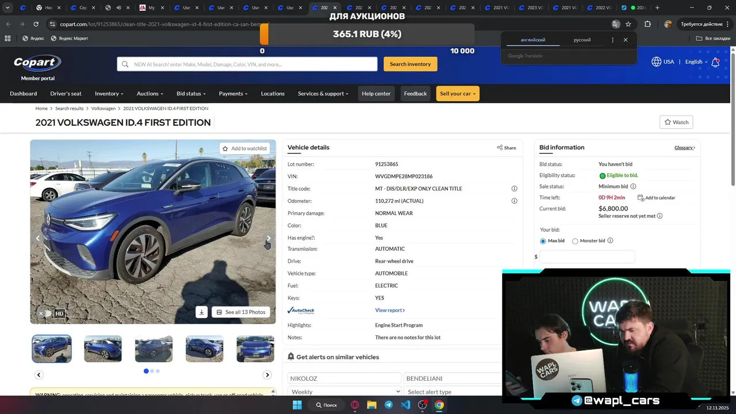Click the Volkswagen breadcrumb link

click(x=103, y=108)
